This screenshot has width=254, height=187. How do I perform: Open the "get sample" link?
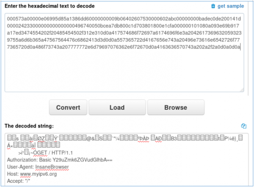[x=231, y=6]
